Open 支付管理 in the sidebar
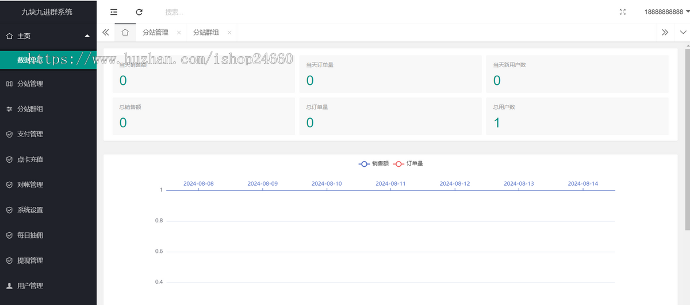 48,134
